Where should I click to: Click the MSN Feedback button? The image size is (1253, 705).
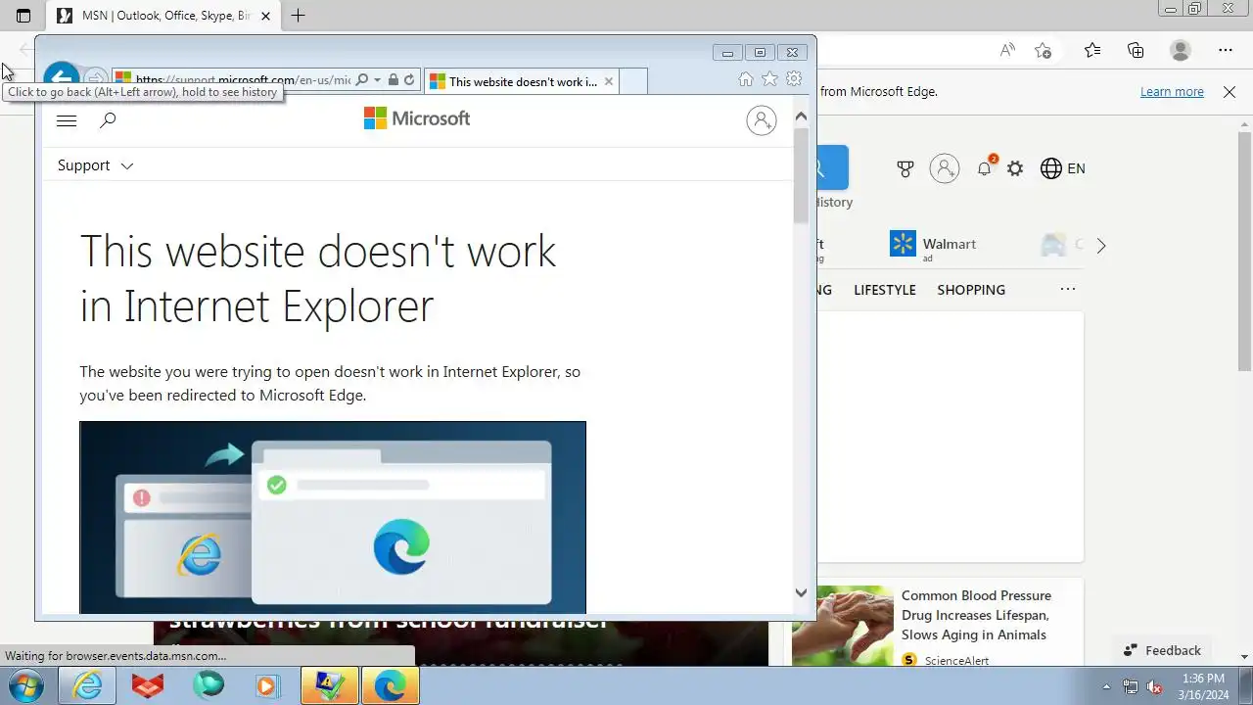pos(1162,650)
